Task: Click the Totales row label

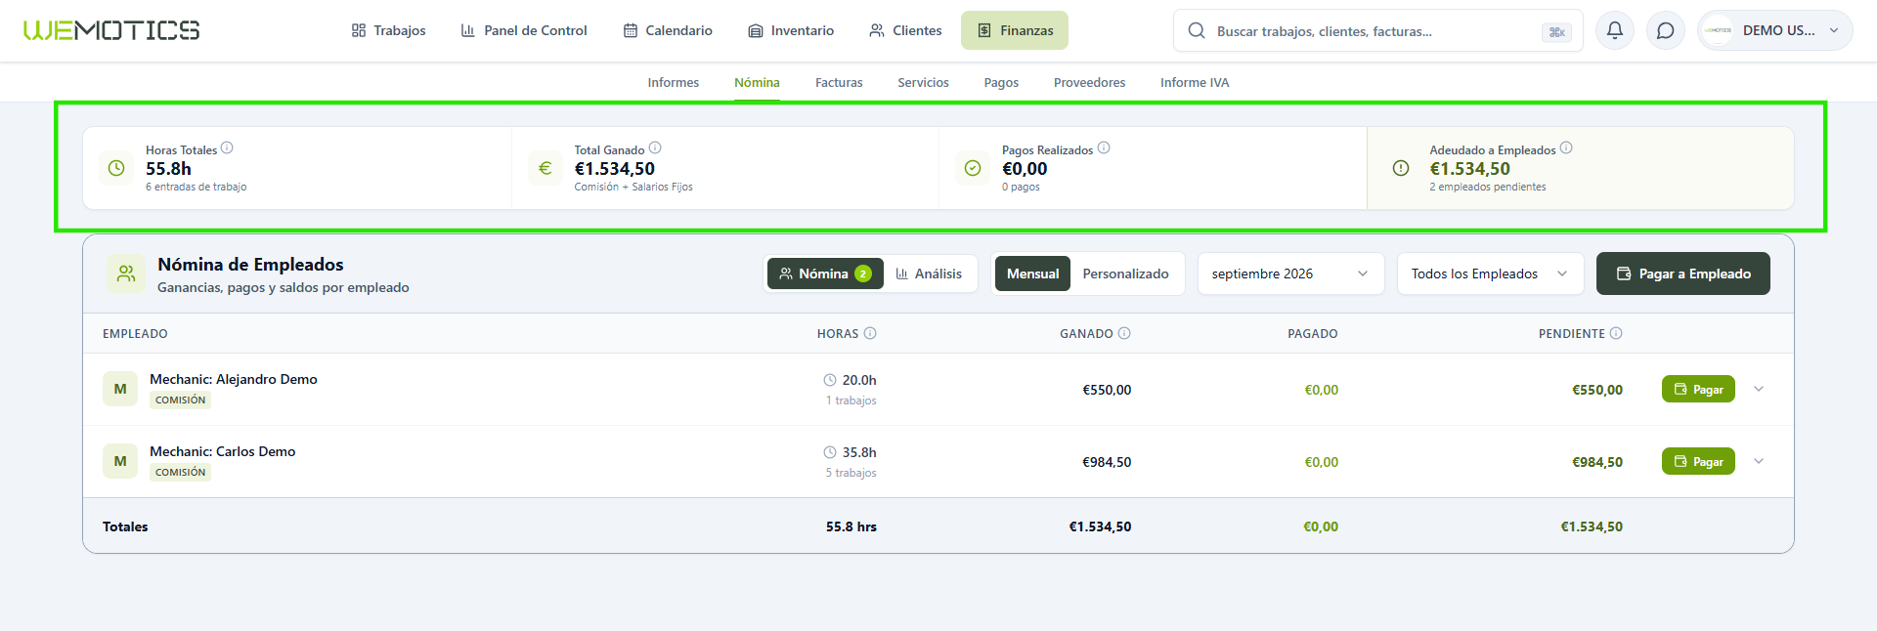Action: (125, 526)
